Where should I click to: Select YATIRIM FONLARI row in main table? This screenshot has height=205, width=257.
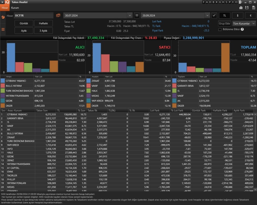(127, 183)
